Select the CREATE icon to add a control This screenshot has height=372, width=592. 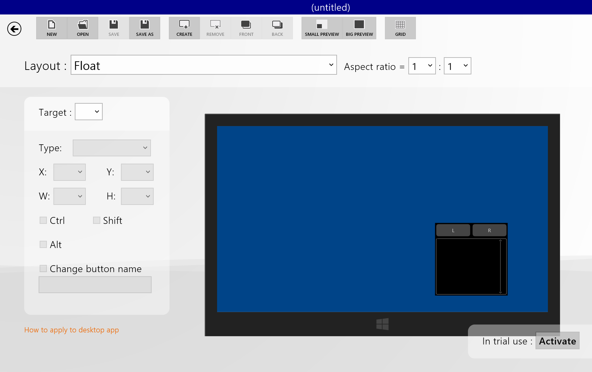184,28
